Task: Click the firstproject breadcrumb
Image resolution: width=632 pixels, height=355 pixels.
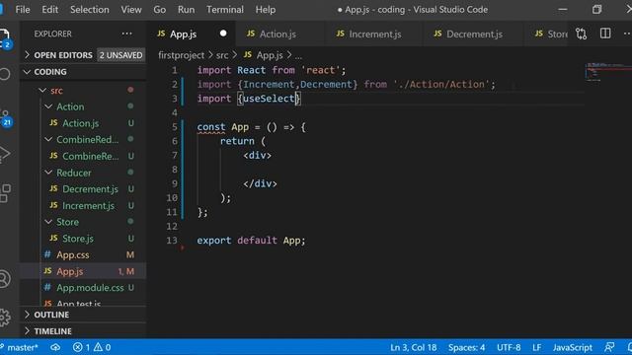Action: coord(181,55)
